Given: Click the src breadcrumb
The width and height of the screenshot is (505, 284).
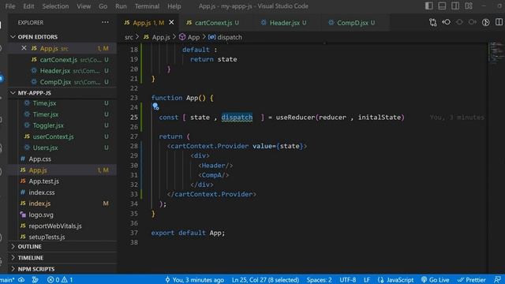Looking at the screenshot, I should coord(129,37).
